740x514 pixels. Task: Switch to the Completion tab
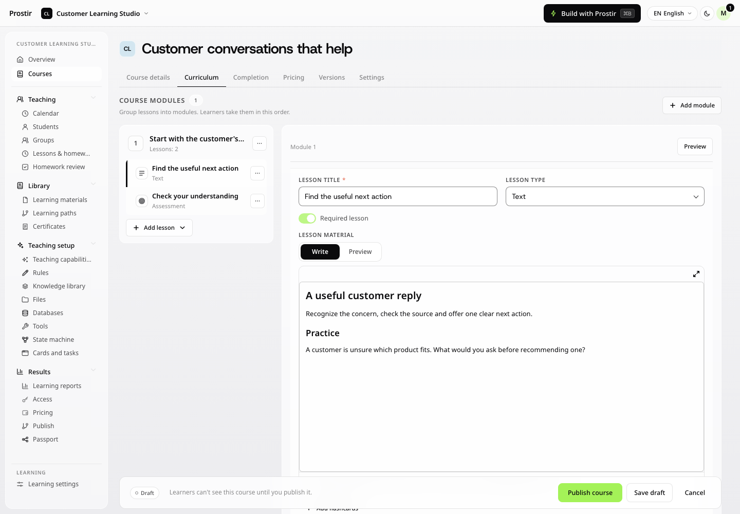(x=251, y=78)
